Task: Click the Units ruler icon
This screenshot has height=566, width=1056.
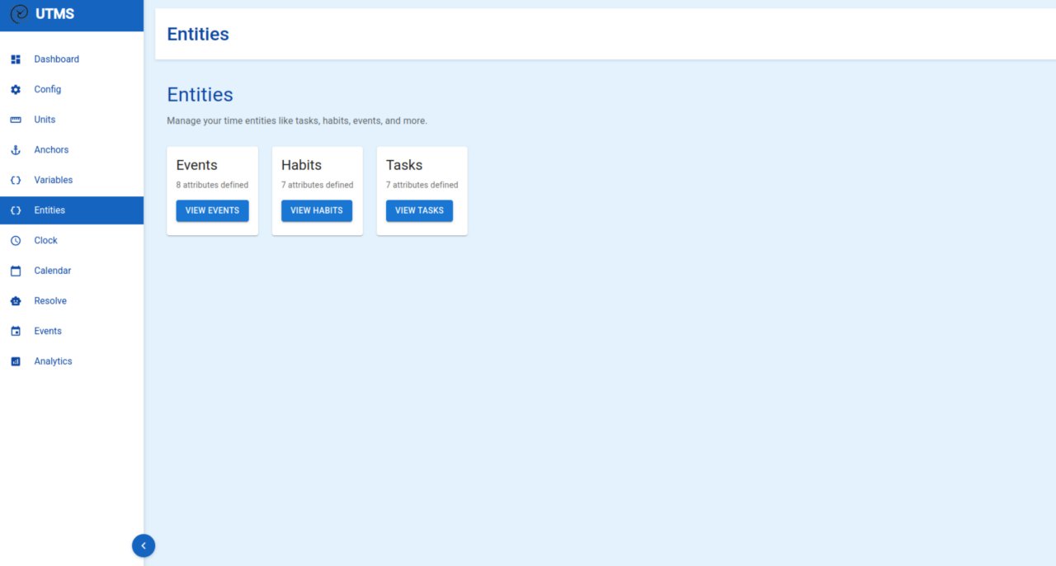Action: click(x=15, y=120)
